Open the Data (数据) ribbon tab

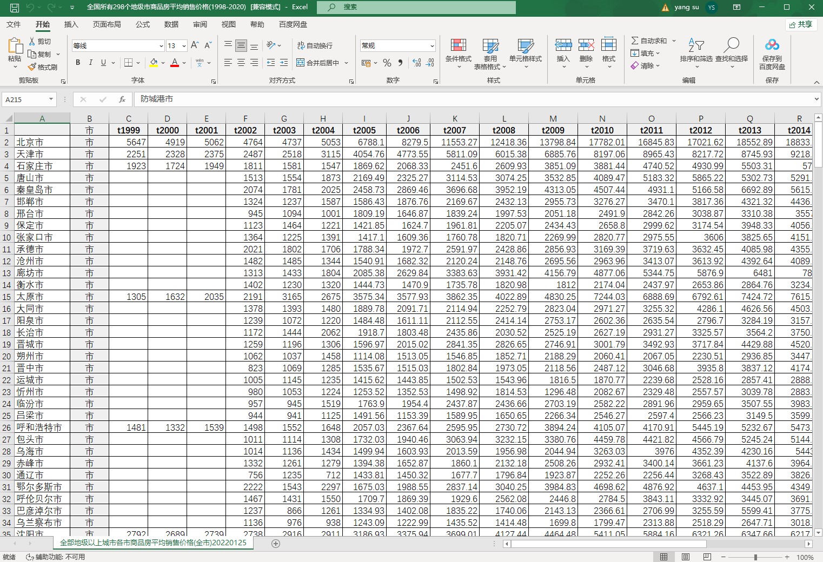point(171,24)
